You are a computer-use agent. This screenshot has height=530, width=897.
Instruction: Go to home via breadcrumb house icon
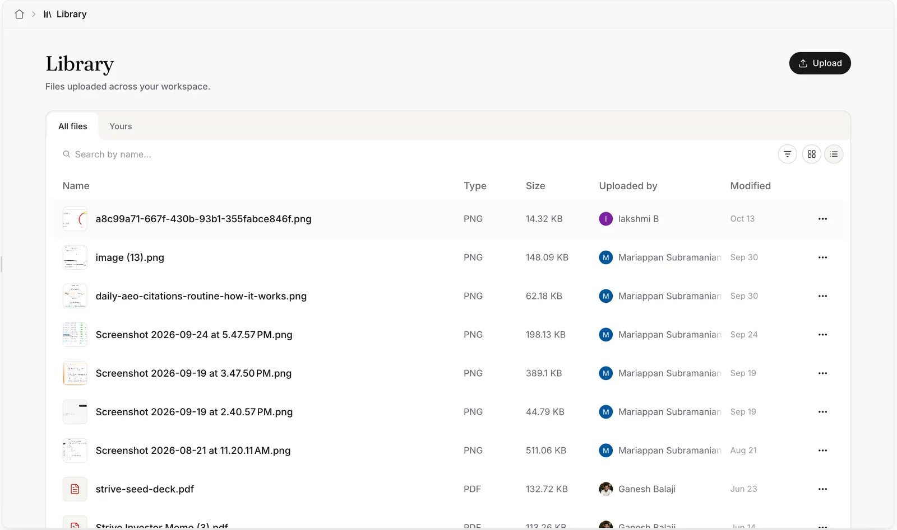coord(19,14)
